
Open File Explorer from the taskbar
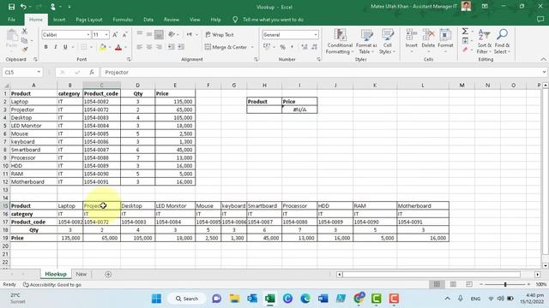click(234, 299)
